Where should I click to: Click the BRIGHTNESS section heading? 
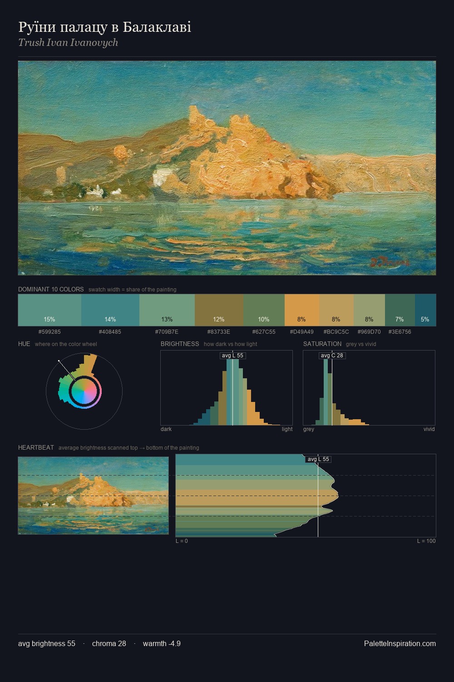[180, 344]
